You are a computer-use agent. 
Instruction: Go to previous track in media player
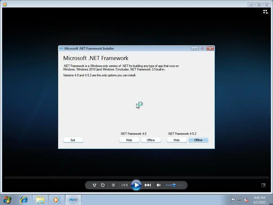(125, 185)
